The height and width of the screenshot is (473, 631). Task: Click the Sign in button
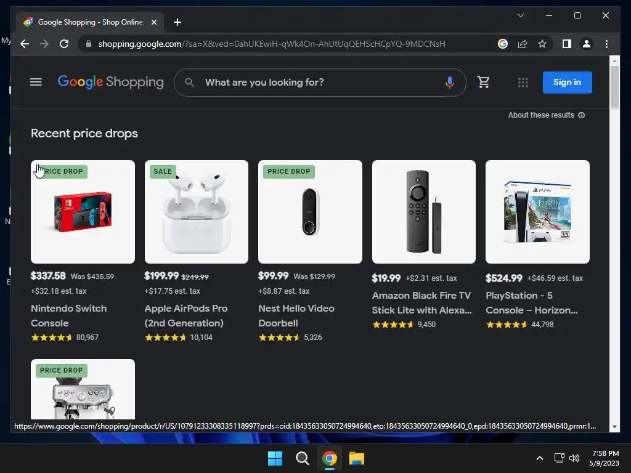pyautogui.click(x=567, y=83)
